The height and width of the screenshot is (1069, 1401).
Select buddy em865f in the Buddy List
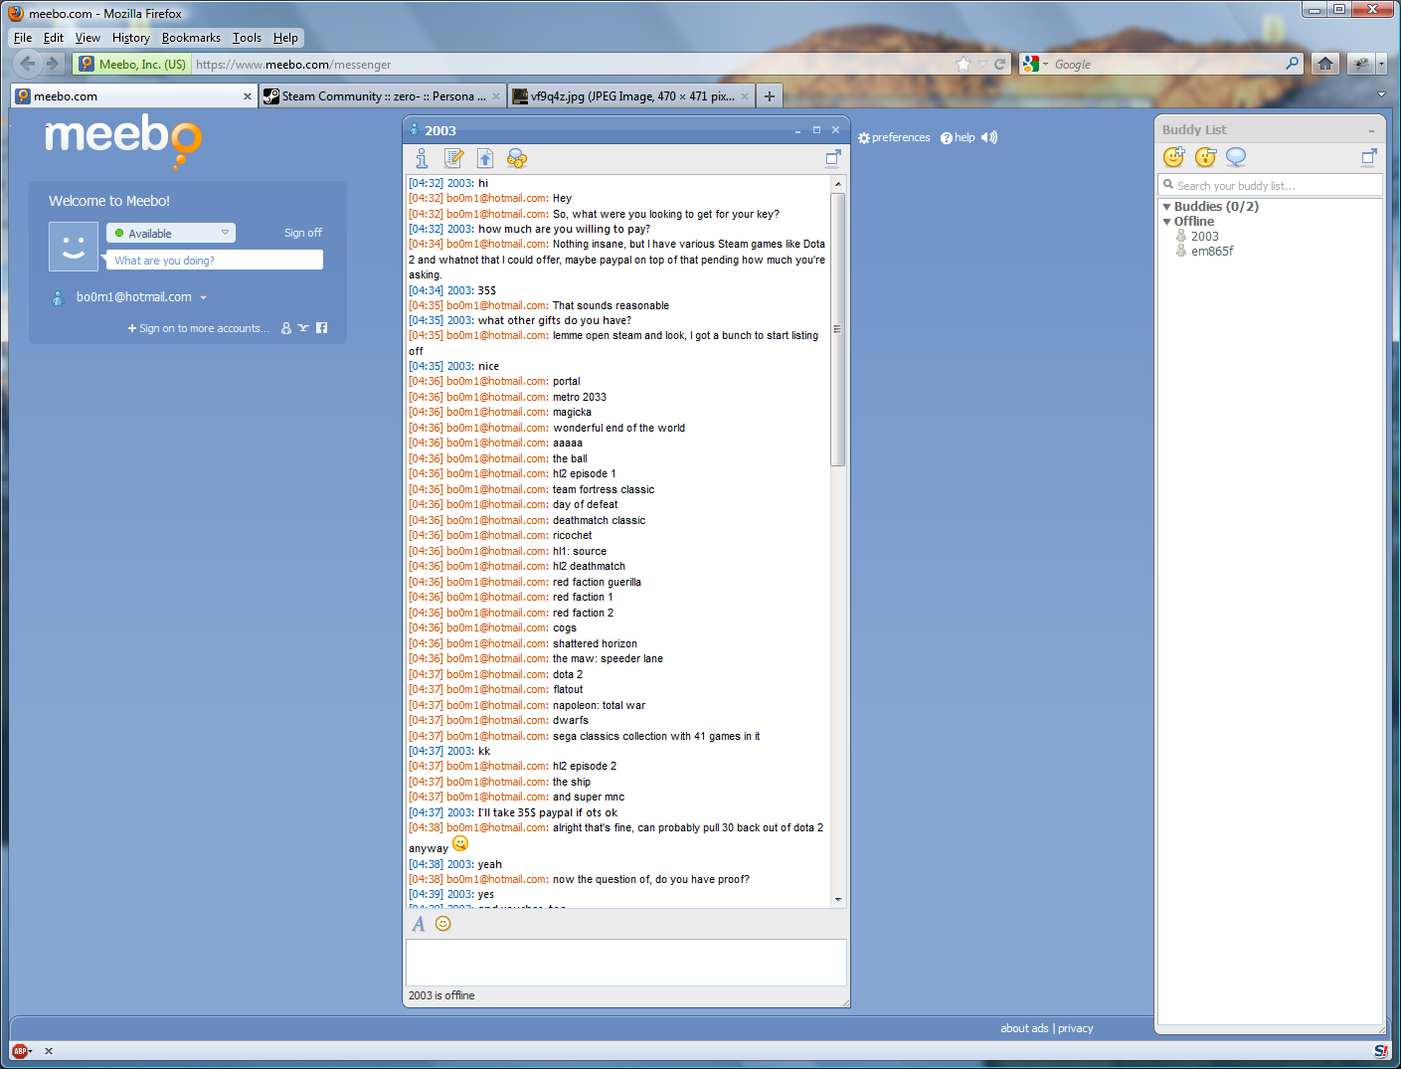tap(1212, 252)
